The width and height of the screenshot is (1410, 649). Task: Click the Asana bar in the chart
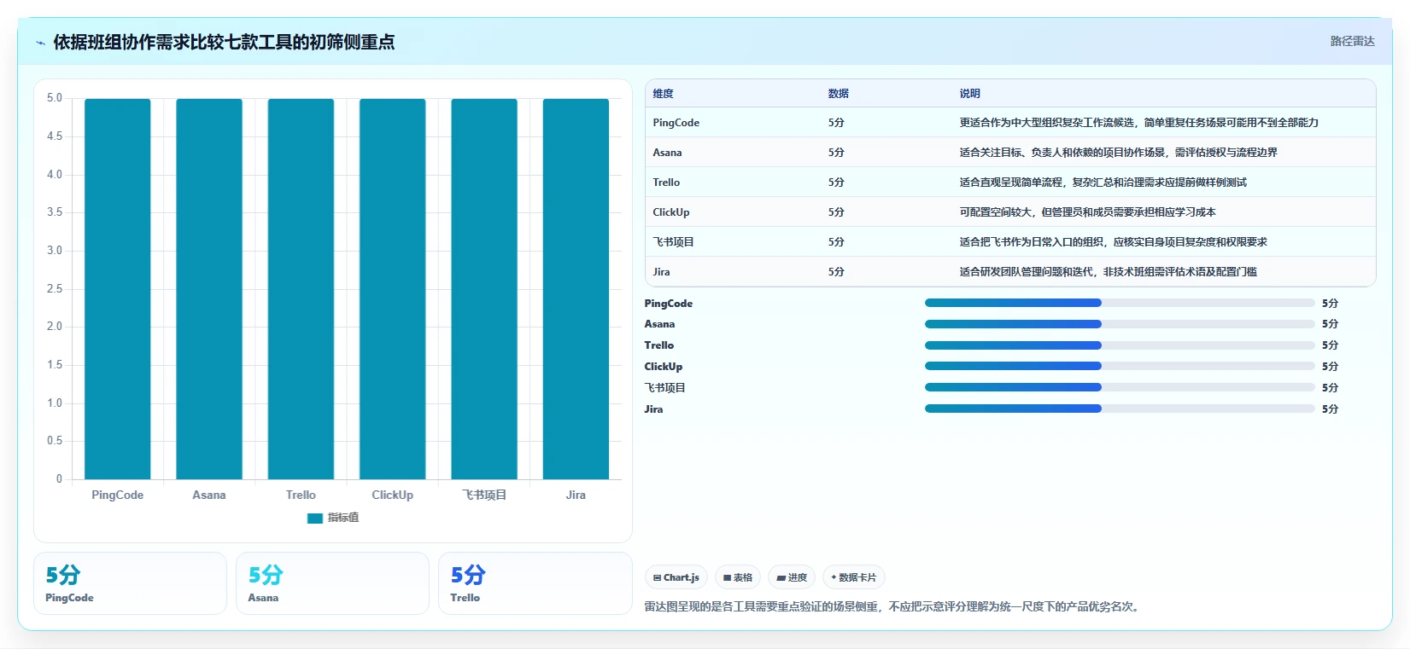click(209, 289)
